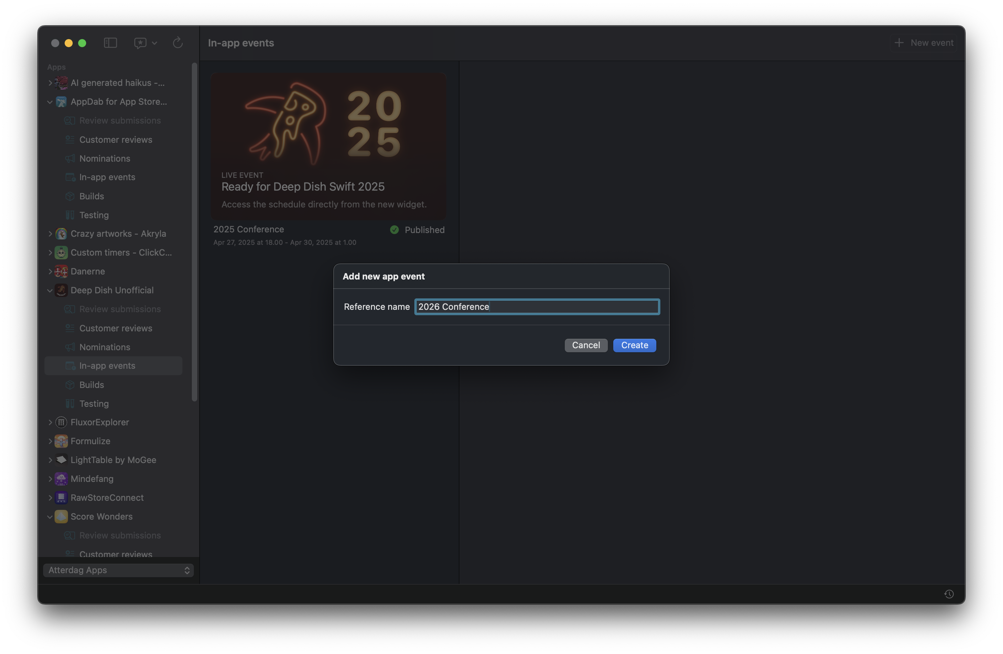The height and width of the screenshot is (654, 1003).
Task: Click the refresh arrow icon
Action: pyautogui.click(x=178, y=42)
